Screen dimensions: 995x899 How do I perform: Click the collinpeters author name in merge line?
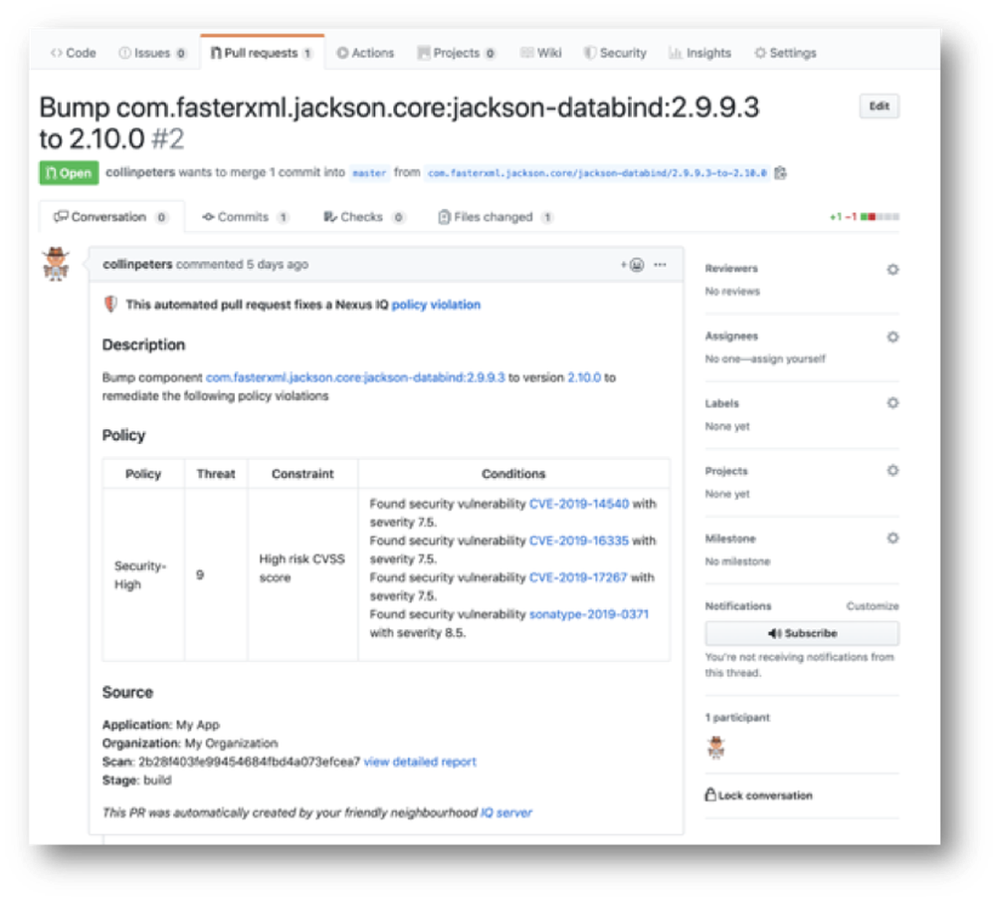tap(140, 172)
